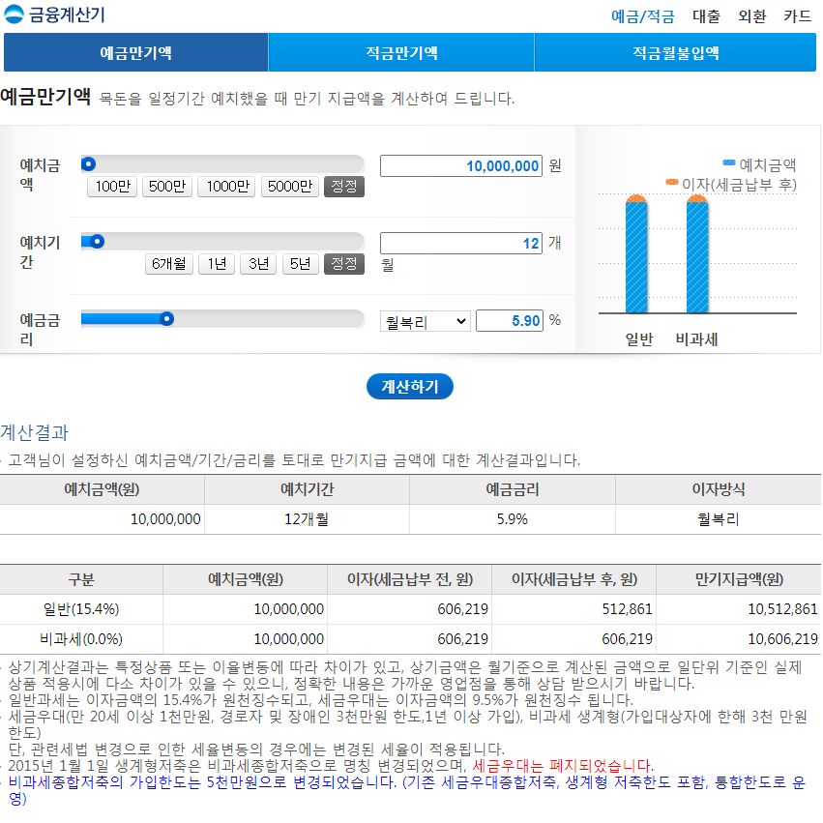Set deposit period to 5년

pos(300,263)
